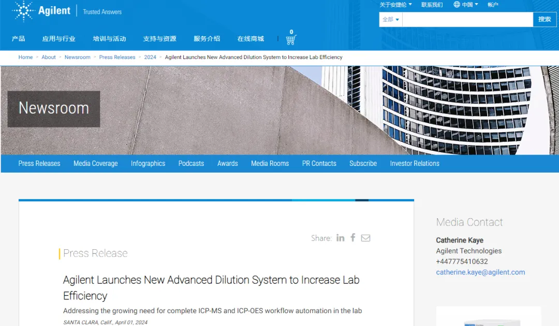Screen dimensions: 559x326
Task: Click the Newsroom banner heading
Action: click(x=54, y=108)
